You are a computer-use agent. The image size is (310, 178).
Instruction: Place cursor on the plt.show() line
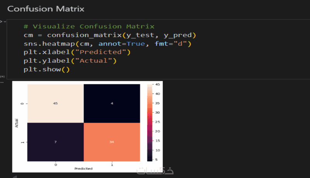(46, 70)
